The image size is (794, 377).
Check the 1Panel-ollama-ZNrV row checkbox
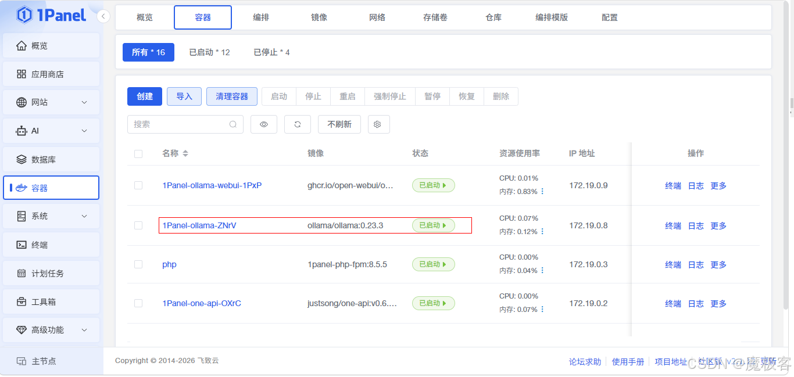138,225
